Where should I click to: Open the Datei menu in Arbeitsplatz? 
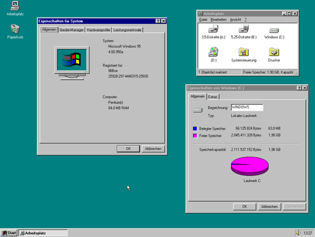click(x=203, y=19)
